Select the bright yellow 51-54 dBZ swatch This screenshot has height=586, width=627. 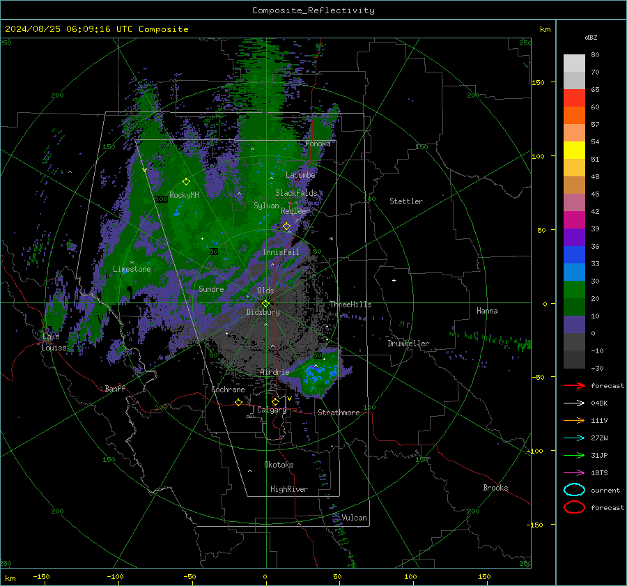coord(574,151)
